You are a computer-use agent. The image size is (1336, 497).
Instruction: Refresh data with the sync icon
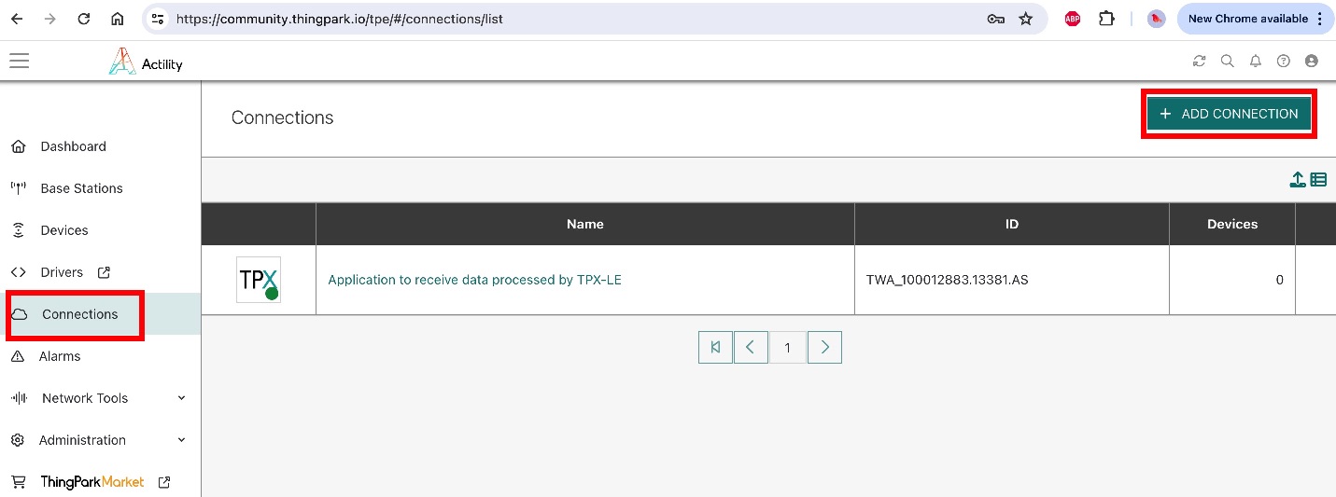pyautogui.click(x=1200, y=62)
